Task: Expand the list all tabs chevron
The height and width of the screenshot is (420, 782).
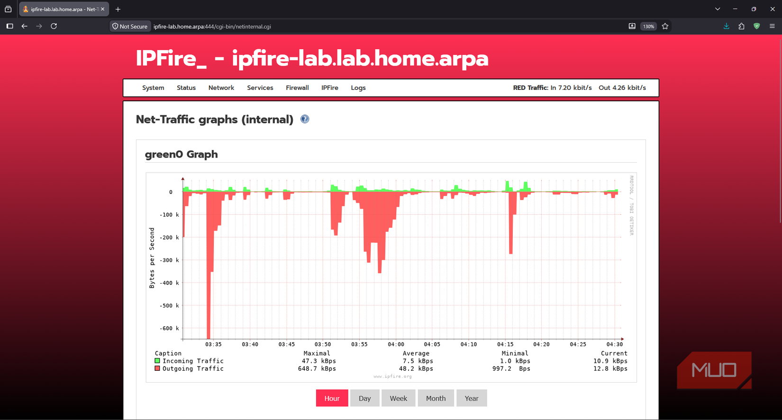Action: coord(718,9)
